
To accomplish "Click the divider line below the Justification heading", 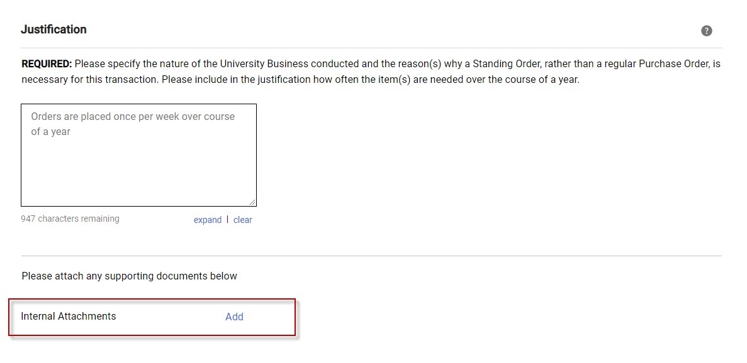I will (371, 48).
